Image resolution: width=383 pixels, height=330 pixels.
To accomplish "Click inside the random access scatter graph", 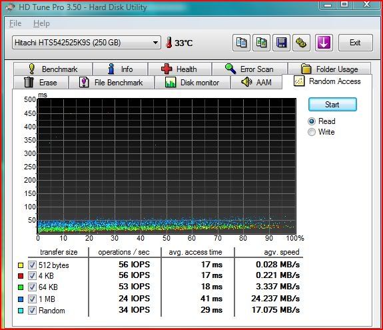I will pyautogui.click(x=167, y=166).
